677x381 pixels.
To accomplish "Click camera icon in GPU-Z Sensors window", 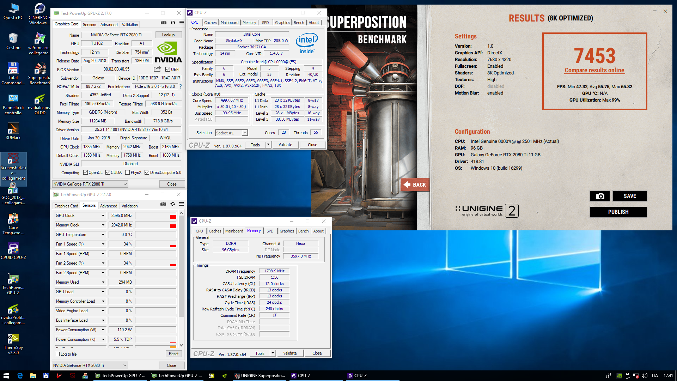I will tap(163, 204).
